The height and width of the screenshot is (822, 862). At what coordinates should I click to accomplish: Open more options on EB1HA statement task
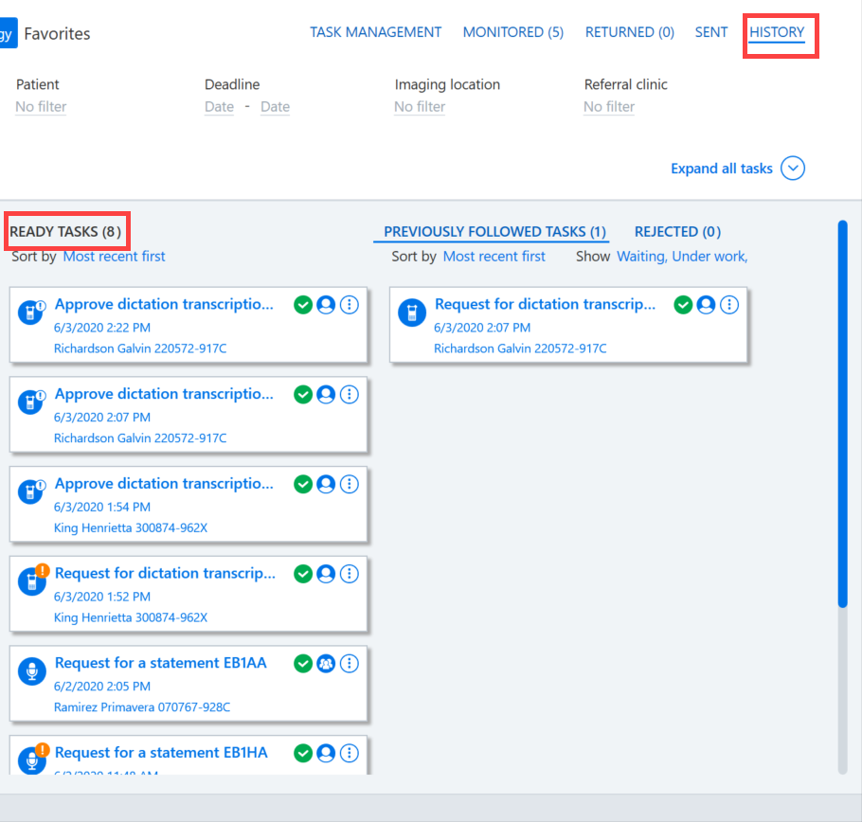tap(350, 753)
